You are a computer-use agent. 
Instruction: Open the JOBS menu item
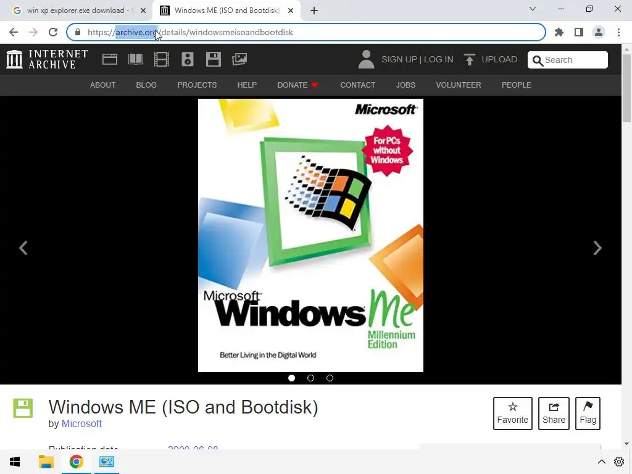(405, 85)
